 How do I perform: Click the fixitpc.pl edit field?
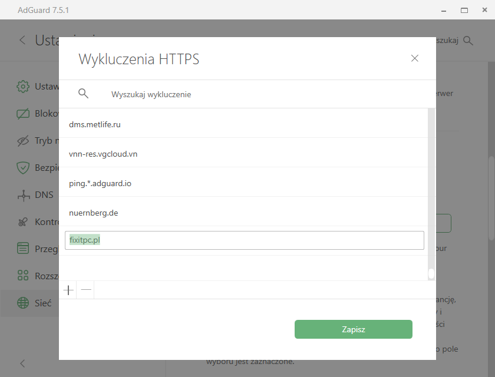pos(245,240)
